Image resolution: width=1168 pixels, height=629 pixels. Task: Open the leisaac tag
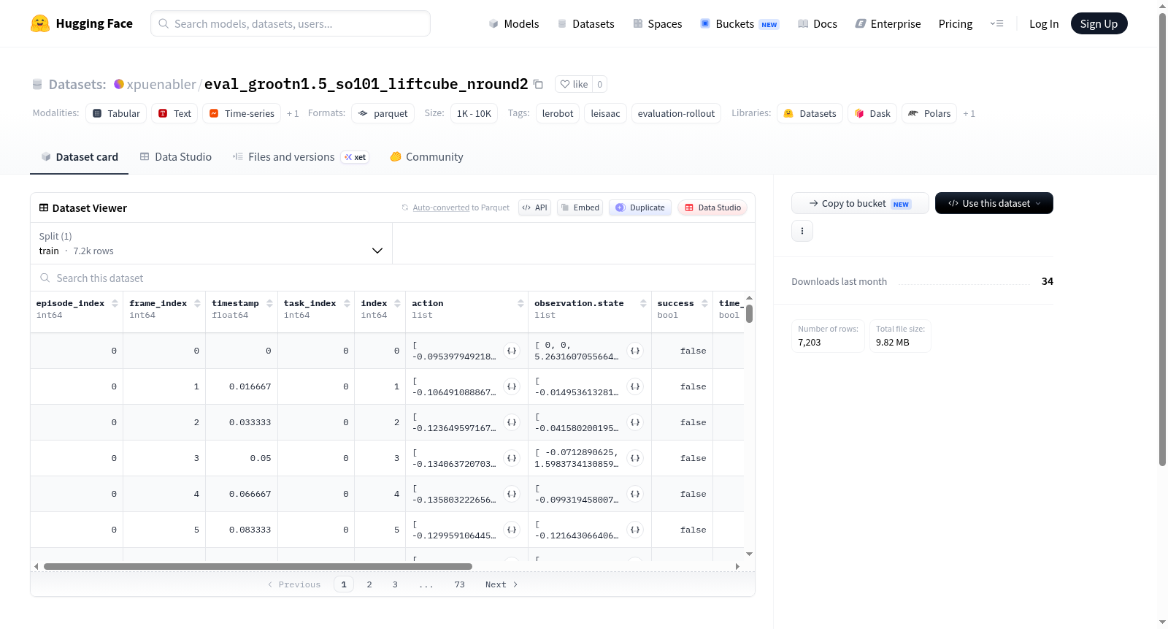pos(605,113)
